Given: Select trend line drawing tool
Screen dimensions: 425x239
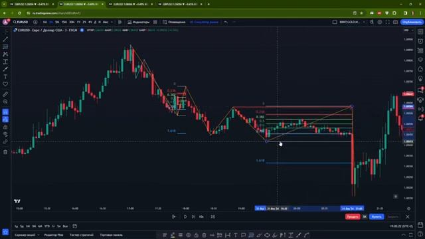Looking at the screenshot, I should (5, 39).
